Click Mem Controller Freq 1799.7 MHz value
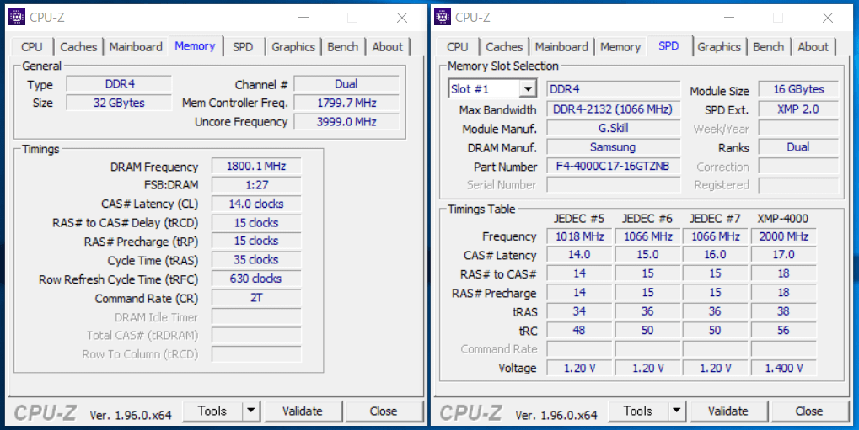Image resolution: width=859 pixels, height=430 pixels. [x=346, y=103]
